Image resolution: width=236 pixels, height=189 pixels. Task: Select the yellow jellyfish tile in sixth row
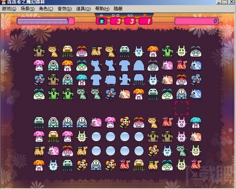[x=53, y=137]
